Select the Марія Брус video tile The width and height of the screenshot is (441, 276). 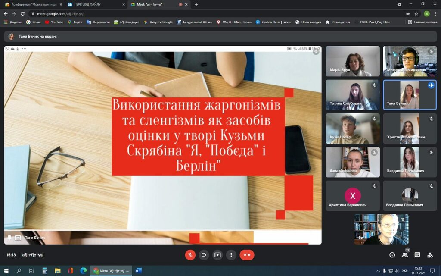point(353,61)
